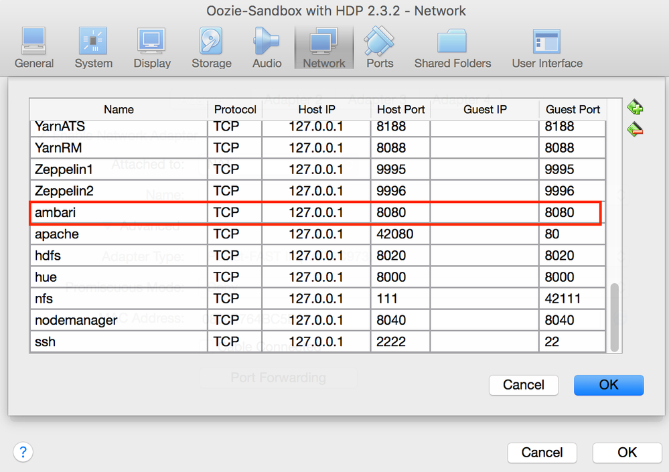Open the Shared Folders settings icon
This screenshot has width=669, height=472.
coord(452,48)
